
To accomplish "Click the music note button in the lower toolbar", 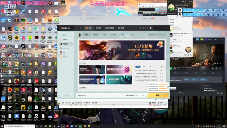I will pos(87,103).
